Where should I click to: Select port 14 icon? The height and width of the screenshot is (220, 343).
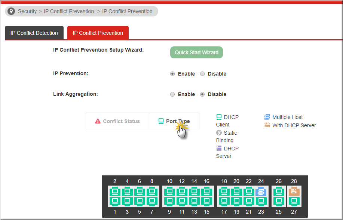(194, 192)
